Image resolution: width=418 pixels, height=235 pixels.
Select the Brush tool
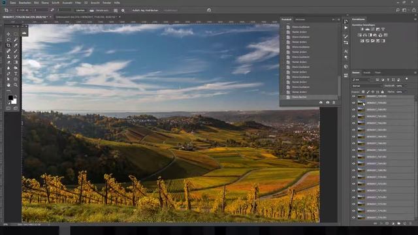point(16,51)
